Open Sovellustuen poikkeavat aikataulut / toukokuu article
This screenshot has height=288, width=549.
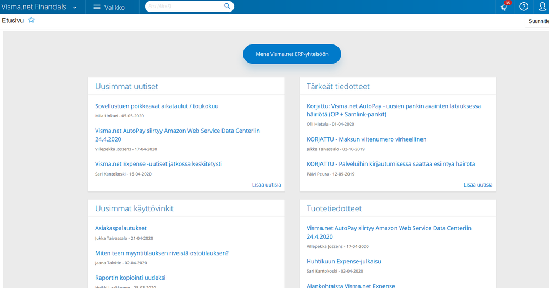(157, 106)
